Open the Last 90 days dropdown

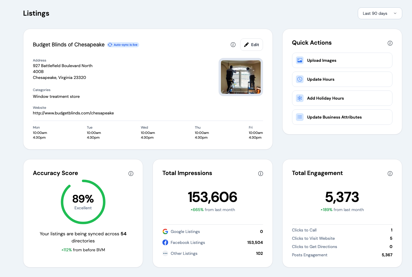point(380,13)
